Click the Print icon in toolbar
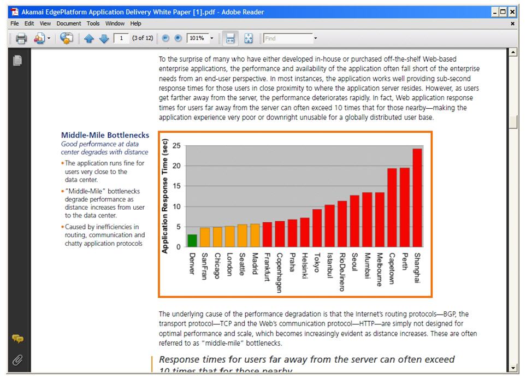Image resolution: width=526 pixels, height=378 pixels. click(21, 38)
